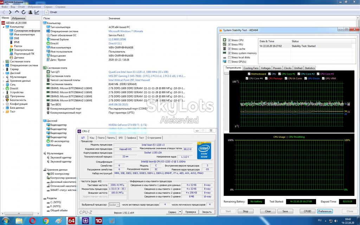Click the Clear button
Viewport: 360px width, 225px height.
point(268,211)
